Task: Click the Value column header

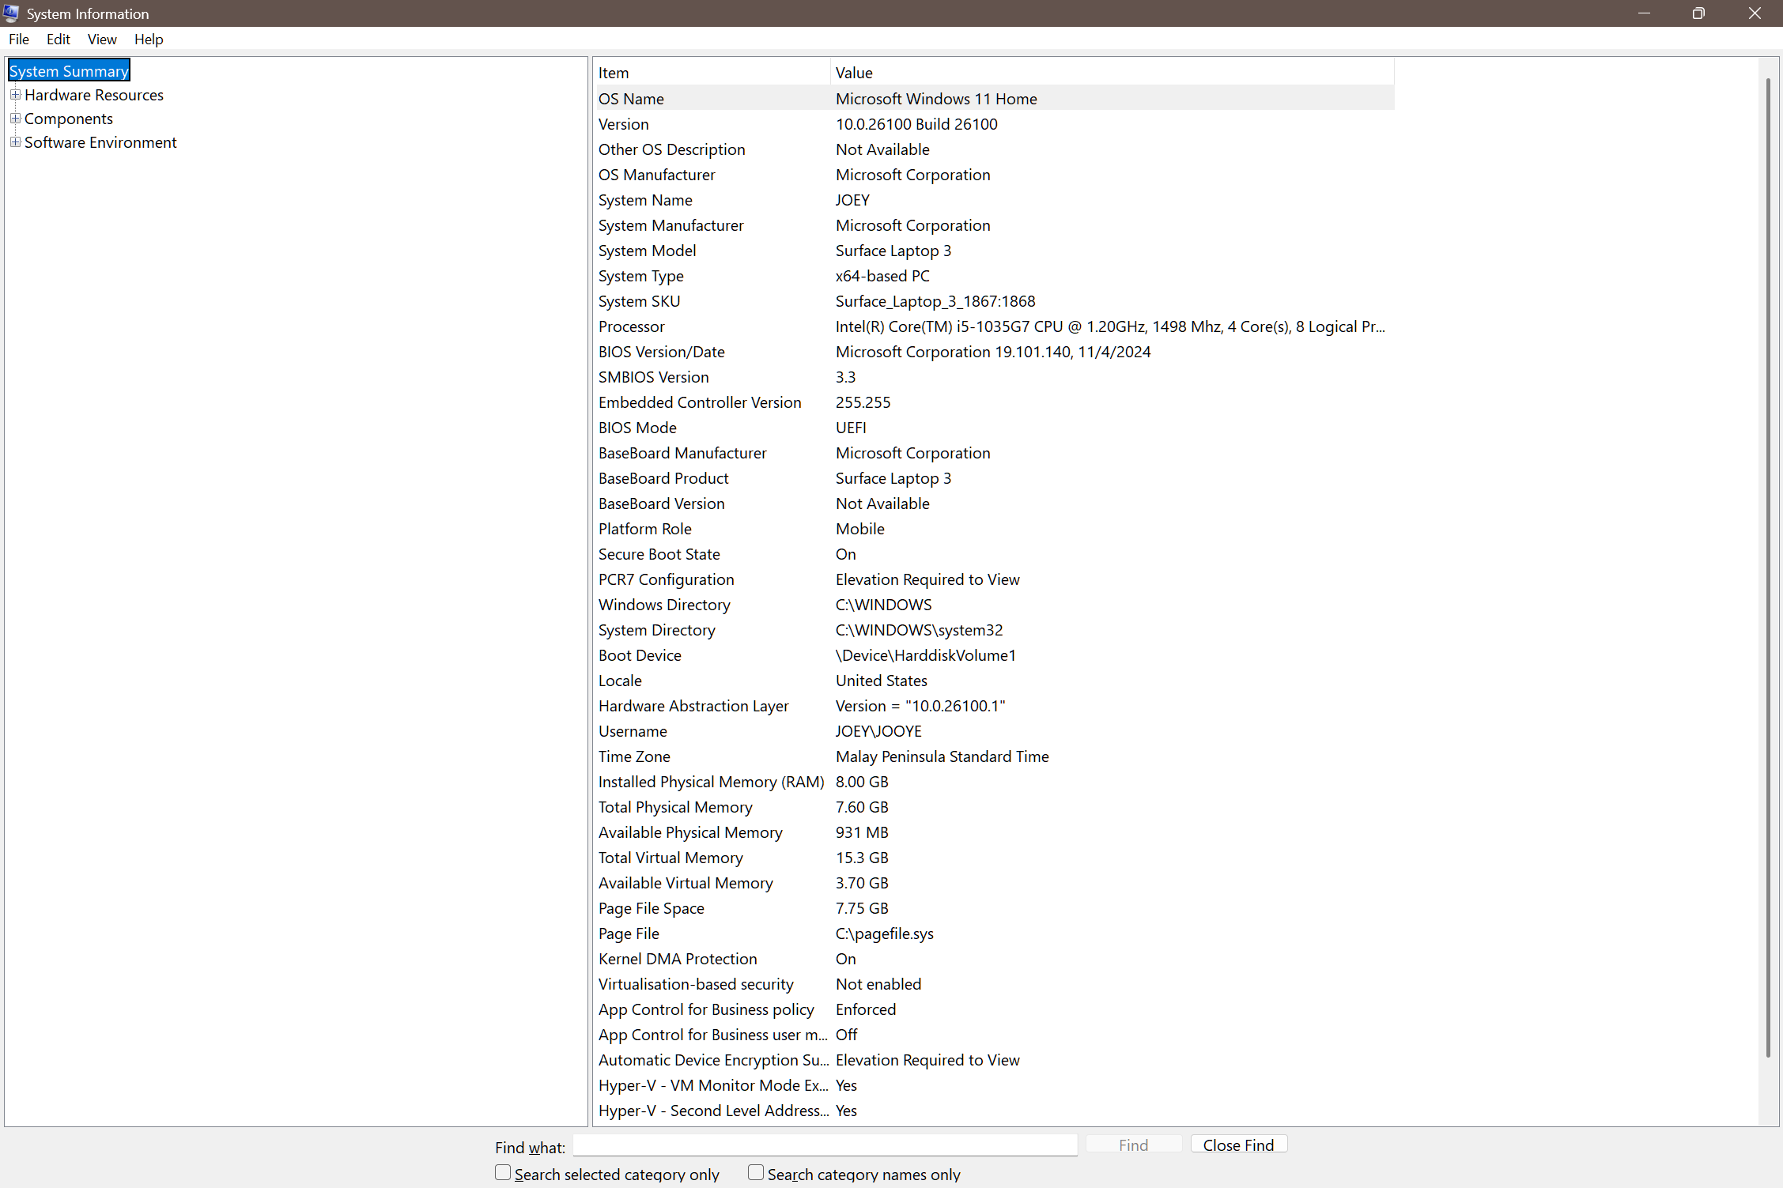Action: [x=1112, y=73]
